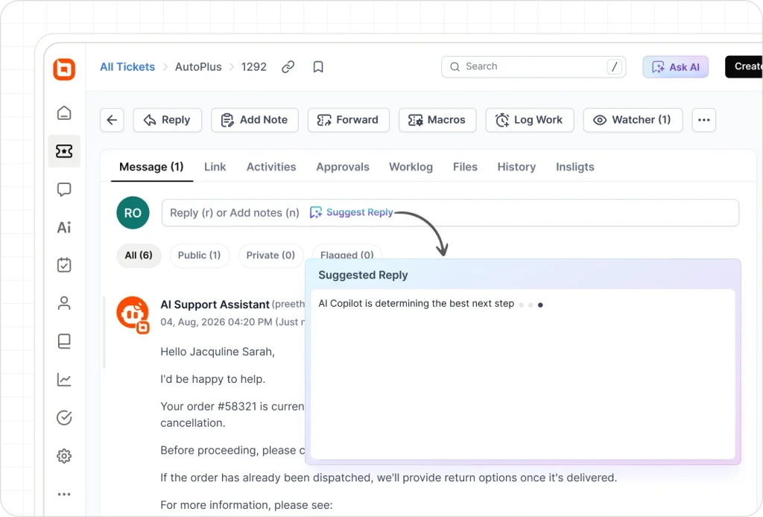763x517 pixels.
Task: Open the calendar task sidebar icon
Action: tap(64, 265)
